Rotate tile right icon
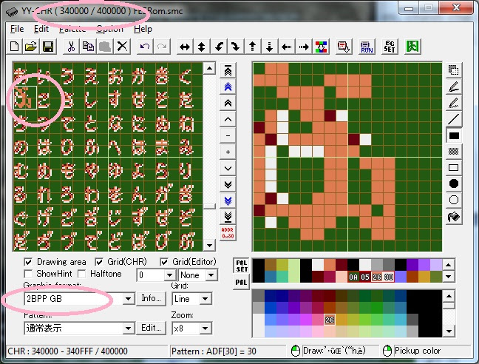The image size is (479, 364). tap(236, 47)
